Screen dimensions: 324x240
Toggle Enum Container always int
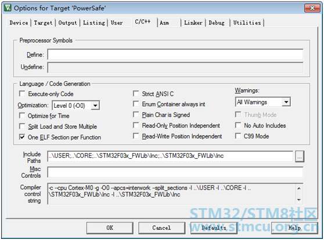[x=136, y=104]
